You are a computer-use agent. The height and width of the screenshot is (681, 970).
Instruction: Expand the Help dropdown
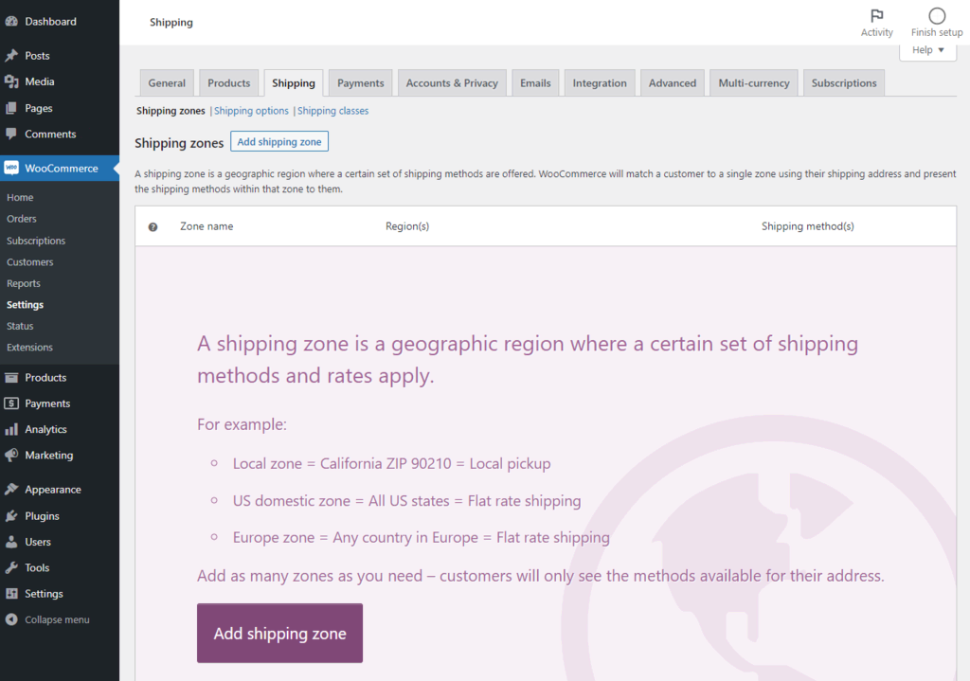click(x=927, y=50)
